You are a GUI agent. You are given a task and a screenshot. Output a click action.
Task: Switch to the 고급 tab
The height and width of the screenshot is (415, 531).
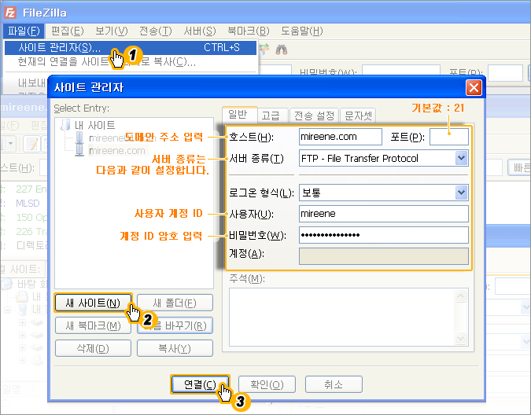click(x=271, y=116)
